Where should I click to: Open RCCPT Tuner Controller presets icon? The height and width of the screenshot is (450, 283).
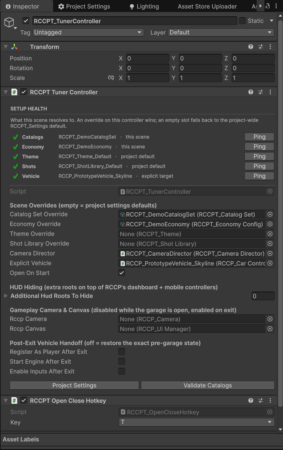pyautogui.click(x=261, y=92)
